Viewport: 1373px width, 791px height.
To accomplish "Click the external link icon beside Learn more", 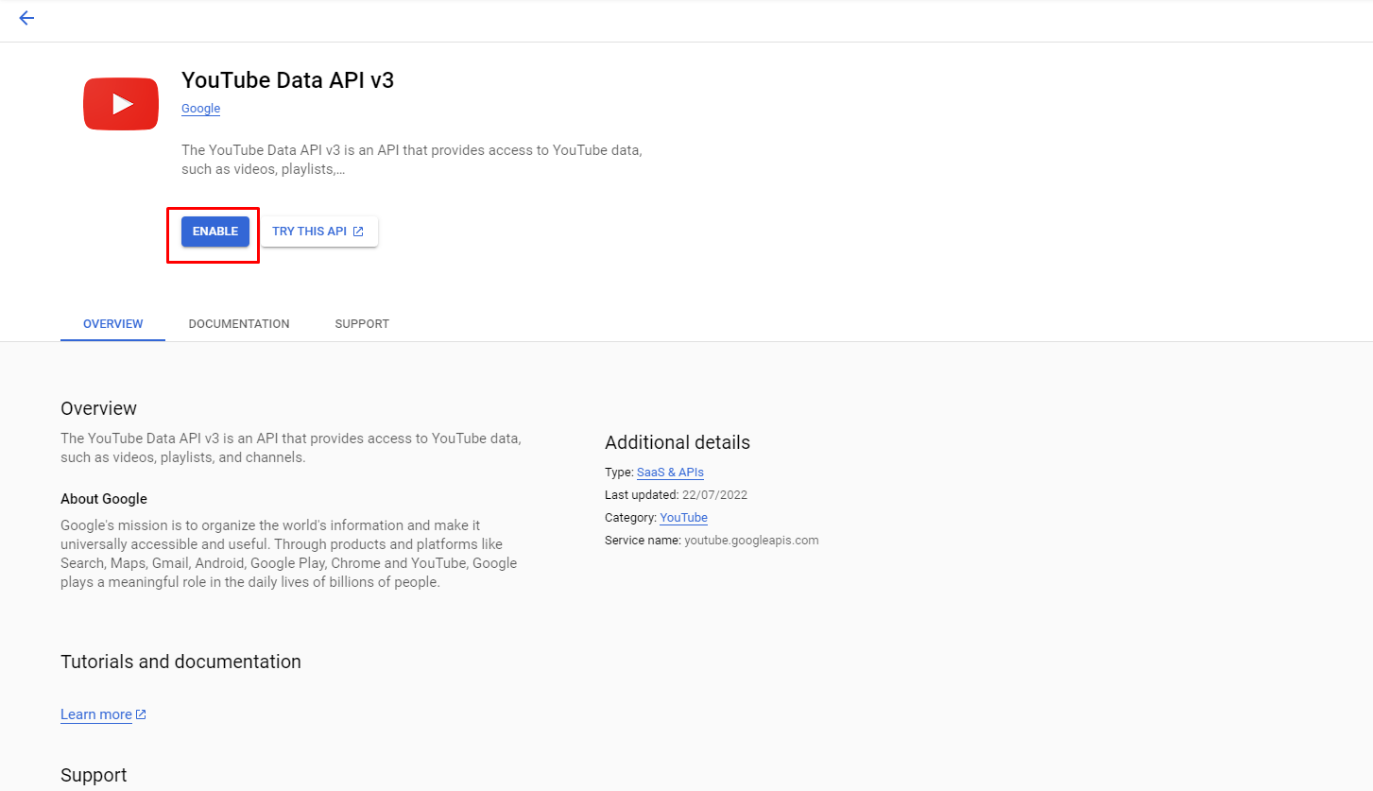I will (x=141, y=714).
